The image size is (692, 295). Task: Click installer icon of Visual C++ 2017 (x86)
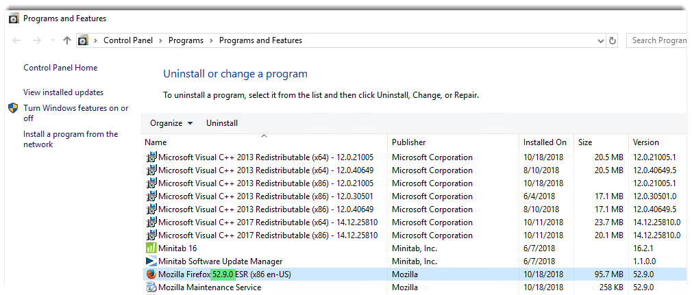point(151,235)
